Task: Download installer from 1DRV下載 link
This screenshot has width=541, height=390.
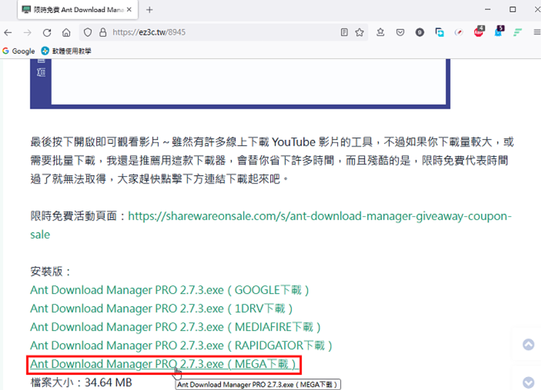Action: (162, 308)
